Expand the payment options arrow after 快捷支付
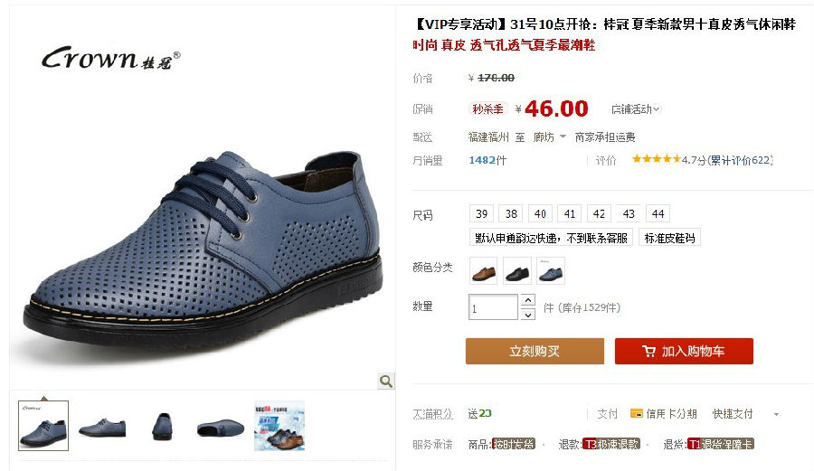814x471 pixels. (777, 414)
